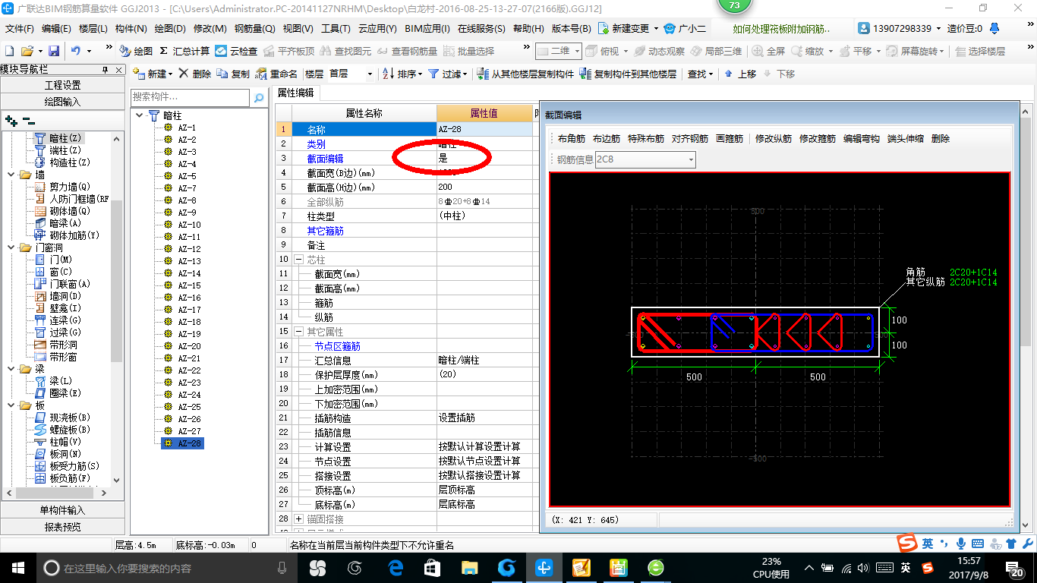Select 属性编辑 tab
Screen dimensions: 1037x583
click(x=295, y=93)
